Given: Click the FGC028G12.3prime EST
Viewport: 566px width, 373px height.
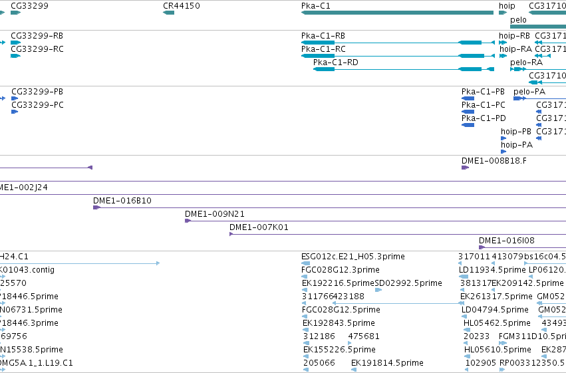Looking at the screenshot, I should click(305, 277).
